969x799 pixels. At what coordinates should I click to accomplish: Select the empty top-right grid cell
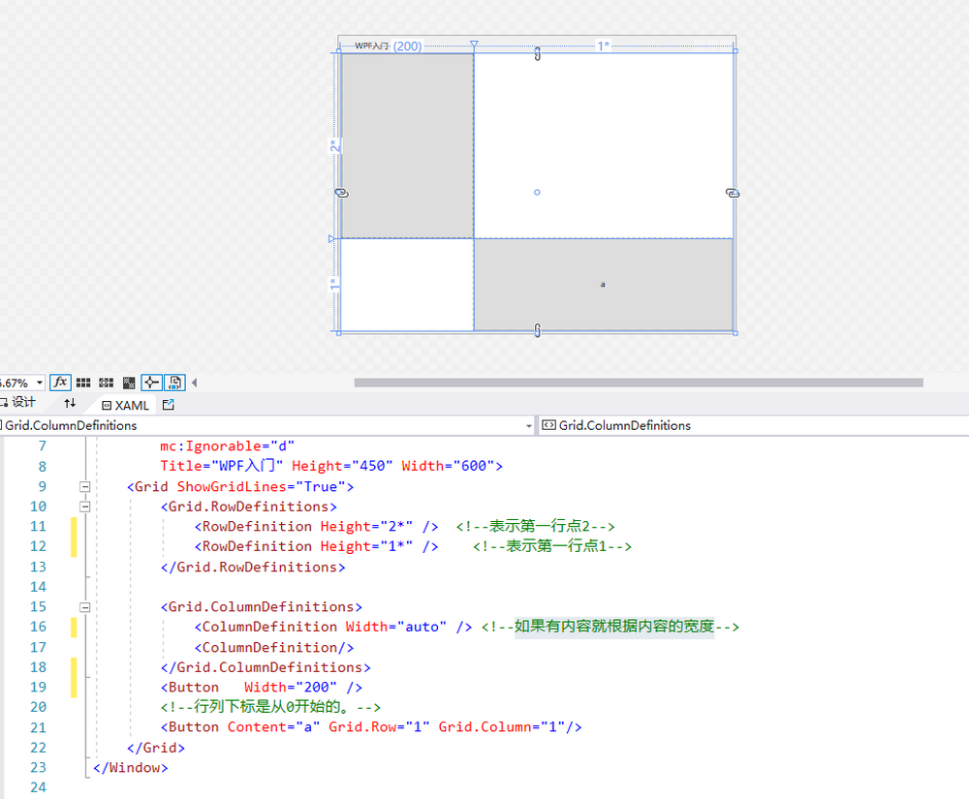(x=603, y=145)
